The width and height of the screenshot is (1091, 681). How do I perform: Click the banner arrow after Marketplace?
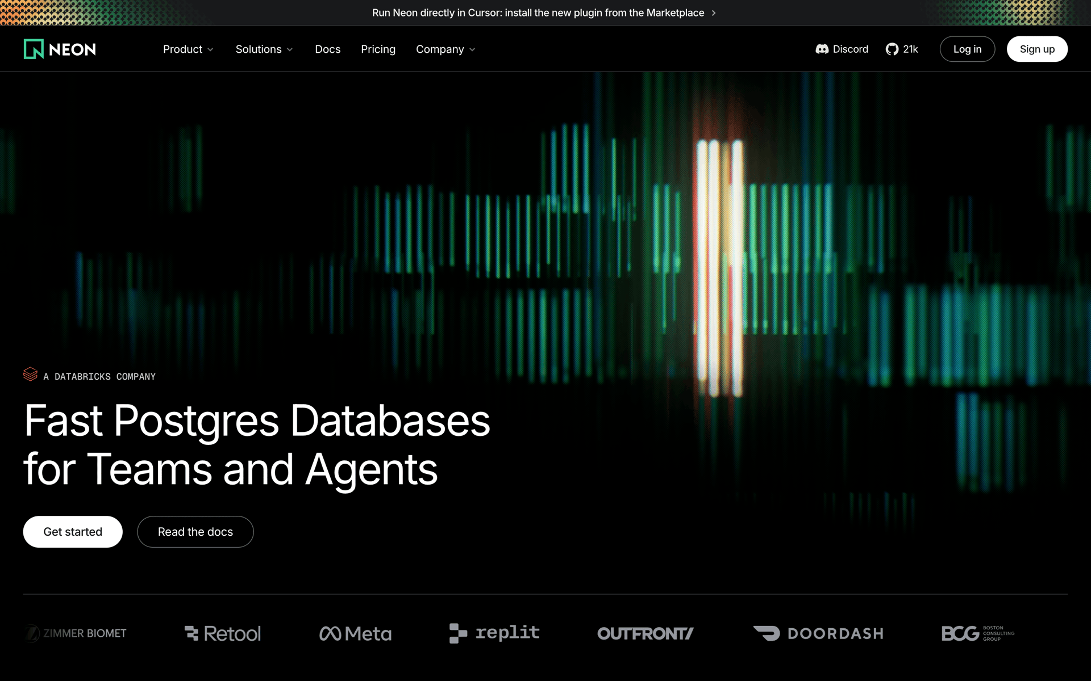[714, 13]
